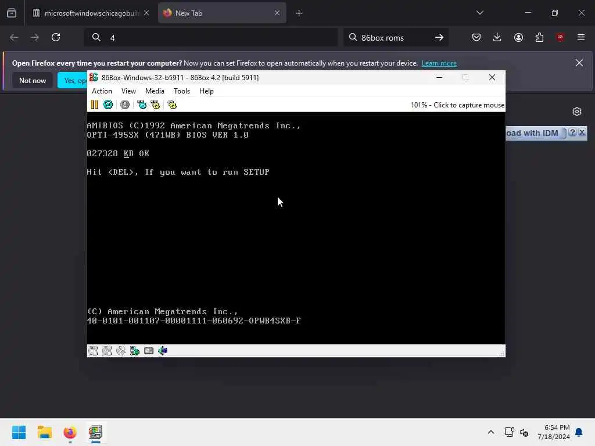Open File Explorer from taskbar
Image resolution: width=595 pixels, height=446 pixels.
pyautogui.click(x=45, y=432)
